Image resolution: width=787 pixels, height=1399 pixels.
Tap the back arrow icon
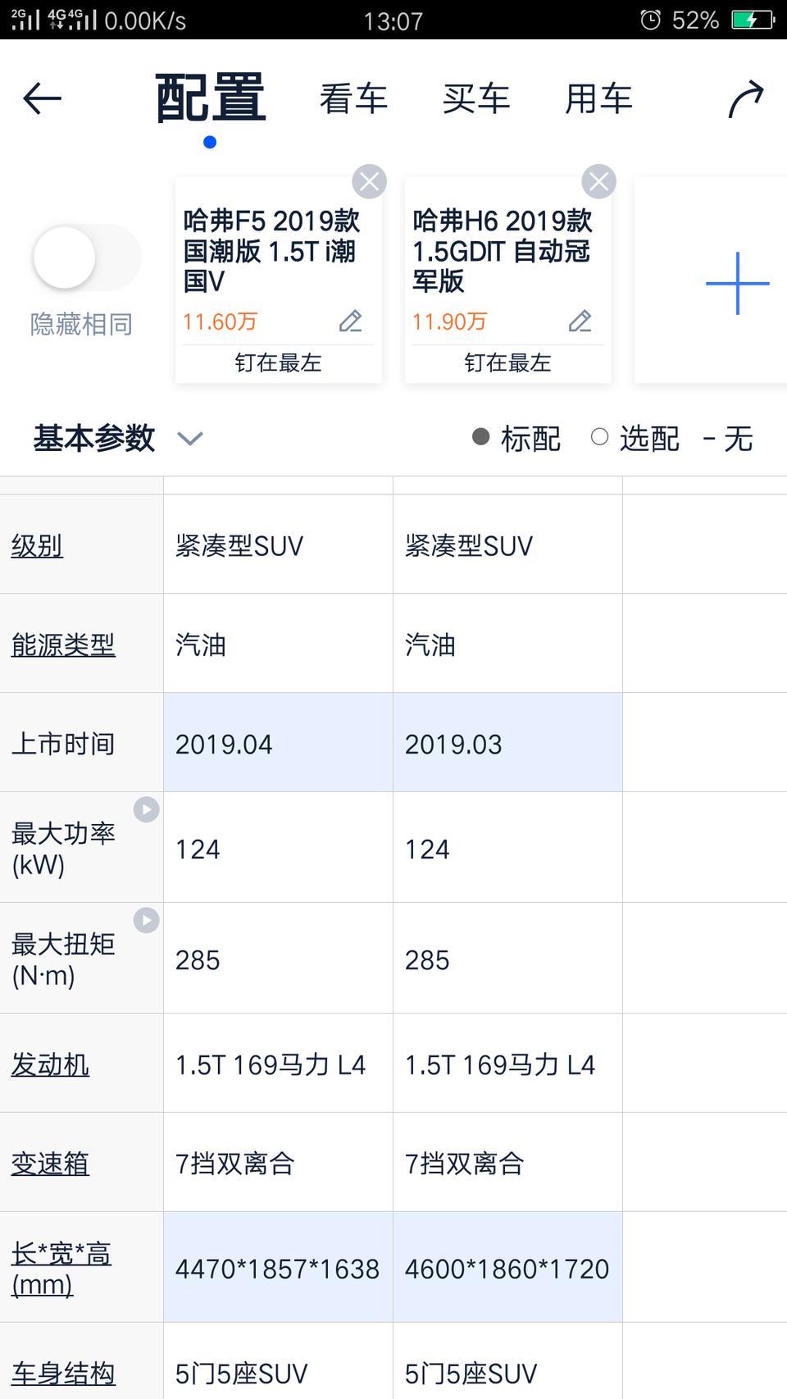[42, 99]
